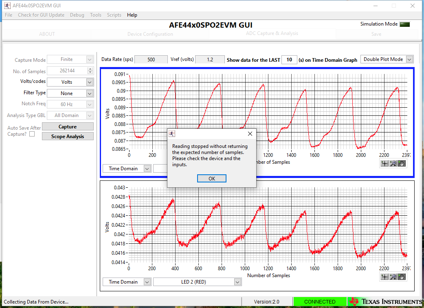Close the error dialog with X
Screen dimensions: 424x308
(250, 134)
